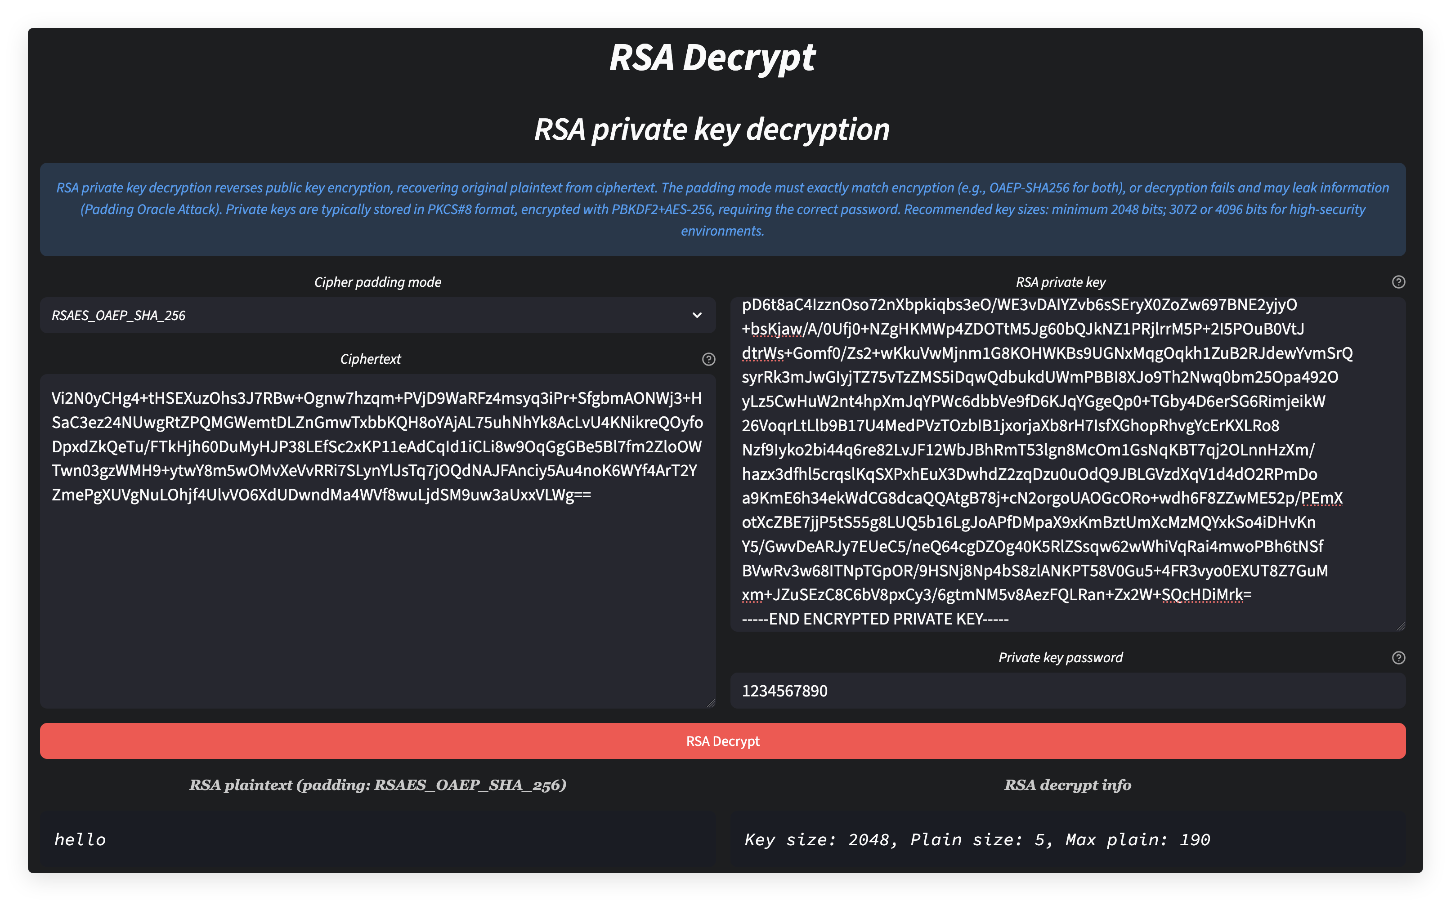Click the Private key password help icon
This screenshot has width=1451, height=901.
[1400, 658]
